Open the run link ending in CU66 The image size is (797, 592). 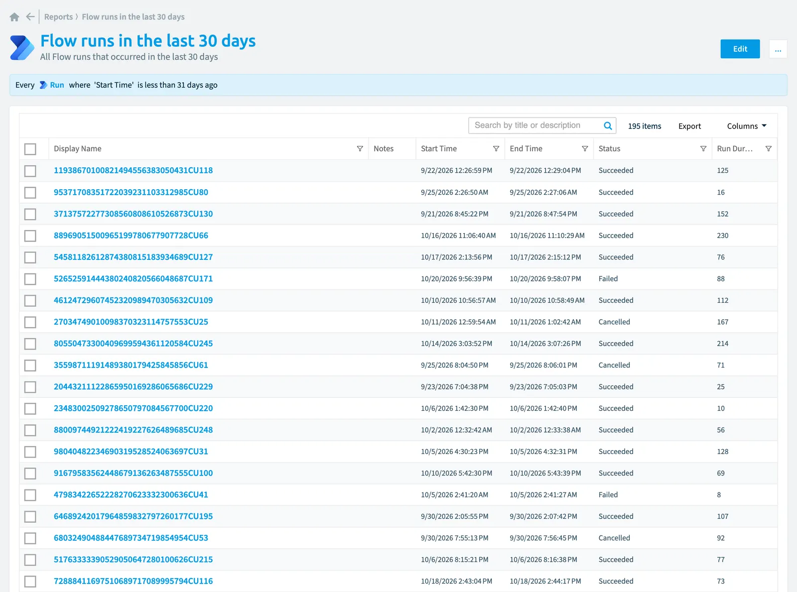131,236
